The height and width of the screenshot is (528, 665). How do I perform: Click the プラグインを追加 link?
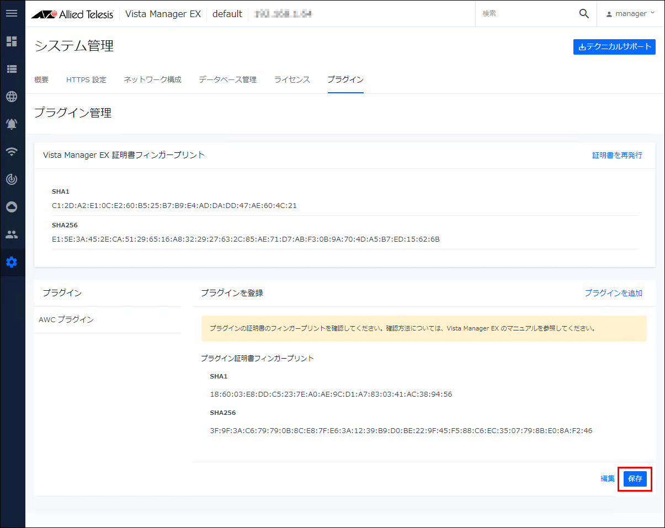[613, 294]
